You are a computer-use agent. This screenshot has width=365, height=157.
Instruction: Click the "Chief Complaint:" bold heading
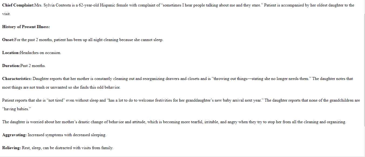[x=18, y=5]
